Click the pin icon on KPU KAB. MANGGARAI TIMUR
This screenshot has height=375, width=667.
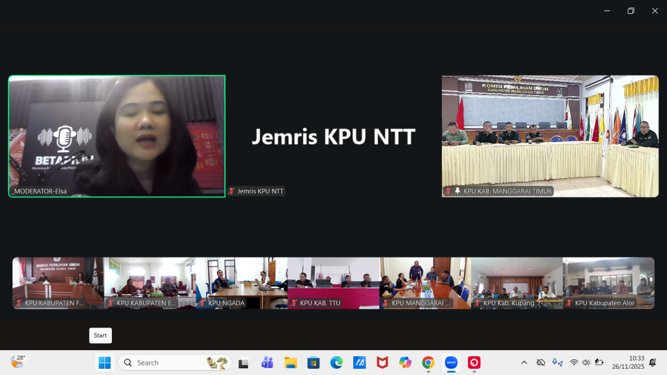(457, 191)
